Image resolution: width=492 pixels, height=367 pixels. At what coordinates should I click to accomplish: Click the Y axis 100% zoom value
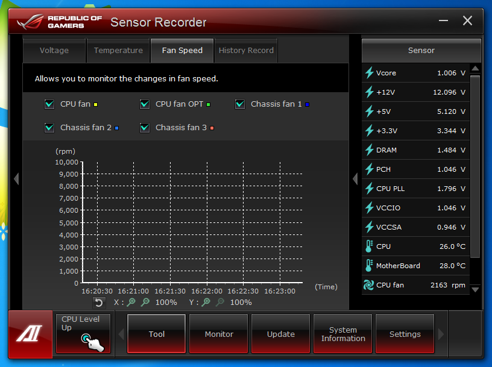click(x=241, y=303)
